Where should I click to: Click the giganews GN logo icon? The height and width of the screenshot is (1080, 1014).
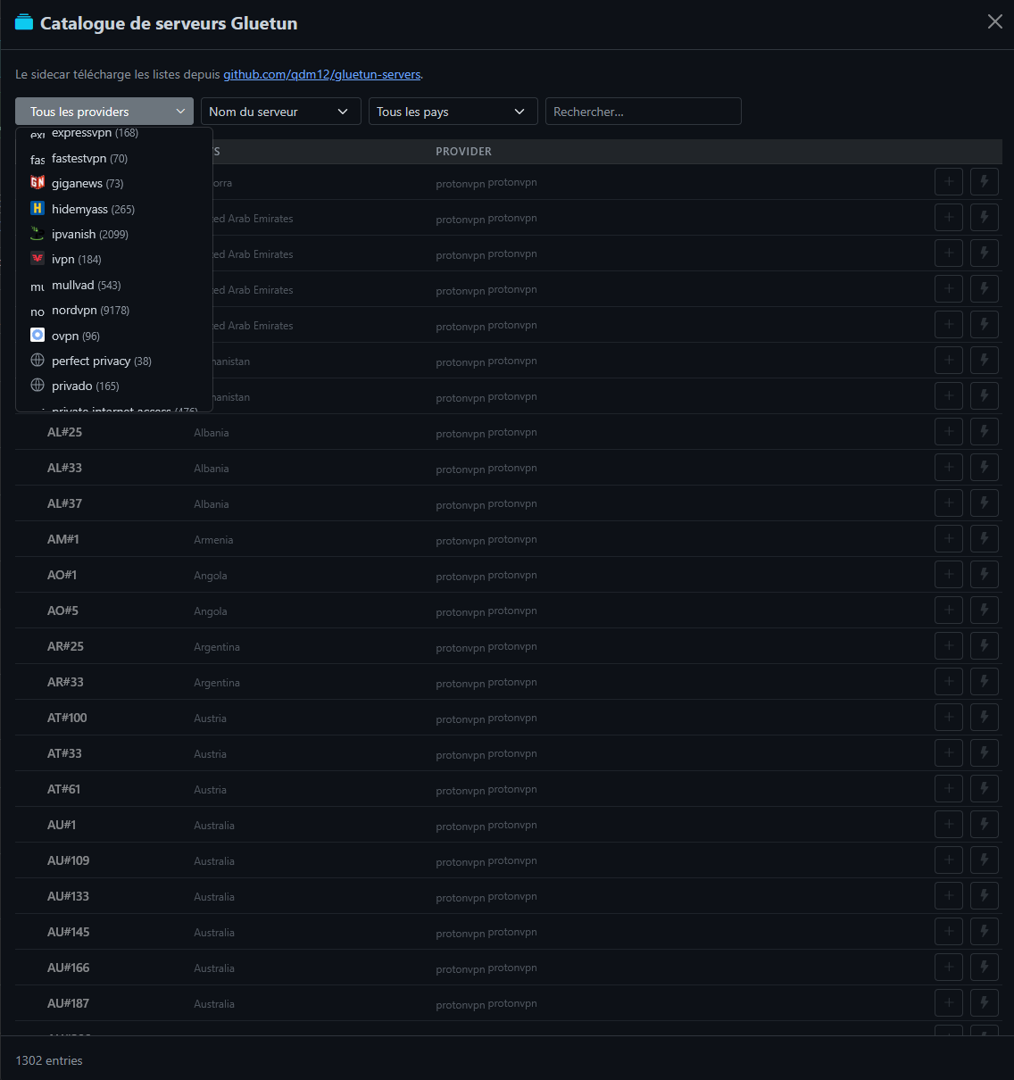click(37, 182)
